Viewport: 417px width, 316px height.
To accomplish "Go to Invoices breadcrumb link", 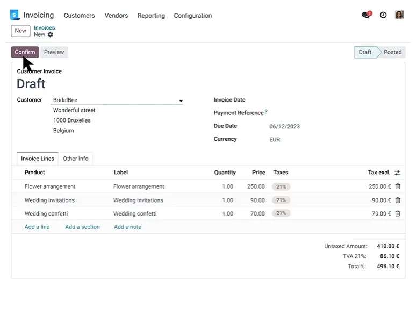I will coord(44,27).
